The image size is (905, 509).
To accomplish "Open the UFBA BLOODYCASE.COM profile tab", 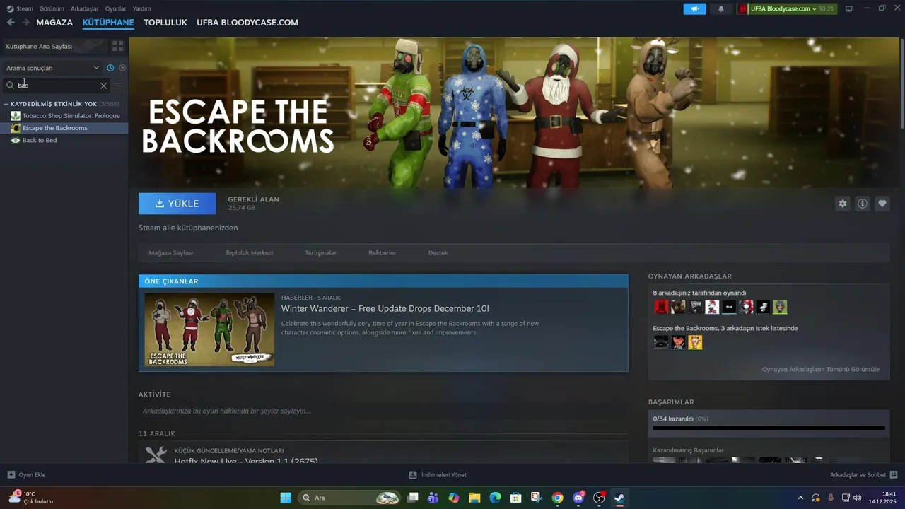I will coord(247,23).
